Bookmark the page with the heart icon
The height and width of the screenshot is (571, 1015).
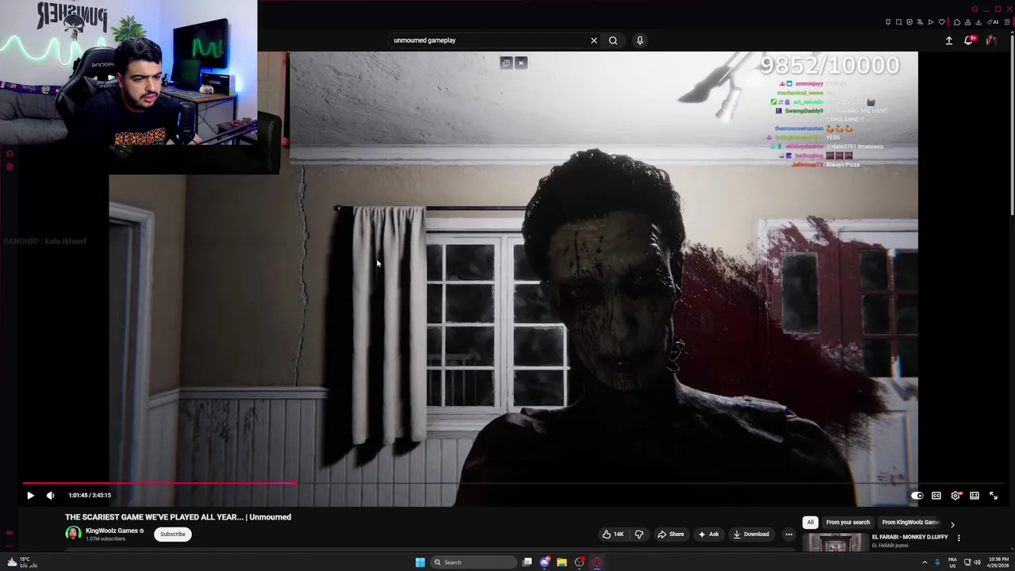(x=942, y=22)
